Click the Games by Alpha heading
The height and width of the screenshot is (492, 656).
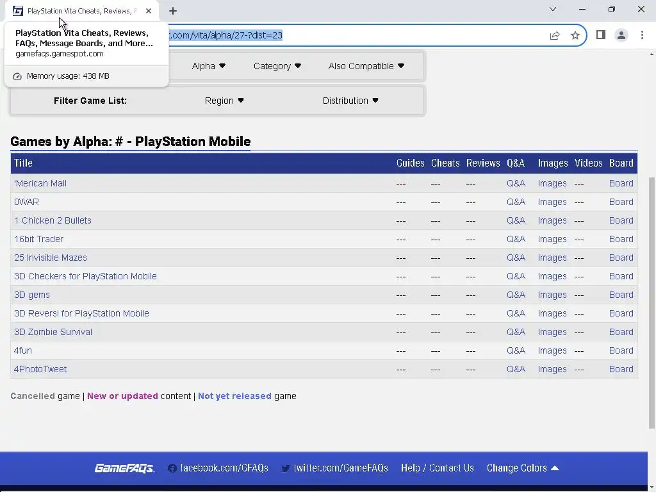(131, 142)
